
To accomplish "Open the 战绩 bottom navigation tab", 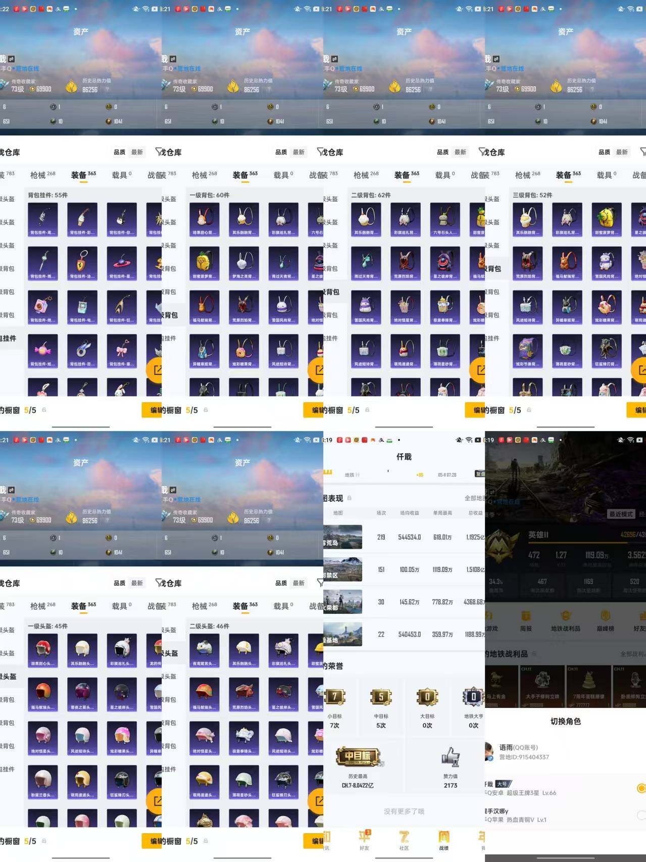I will point(444,840).
